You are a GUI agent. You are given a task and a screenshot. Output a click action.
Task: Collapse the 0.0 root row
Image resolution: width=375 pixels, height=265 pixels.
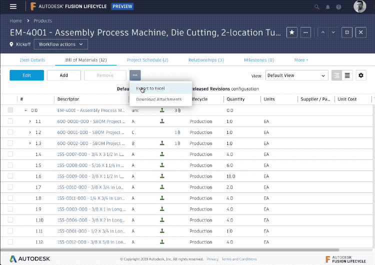coord(25,110)
